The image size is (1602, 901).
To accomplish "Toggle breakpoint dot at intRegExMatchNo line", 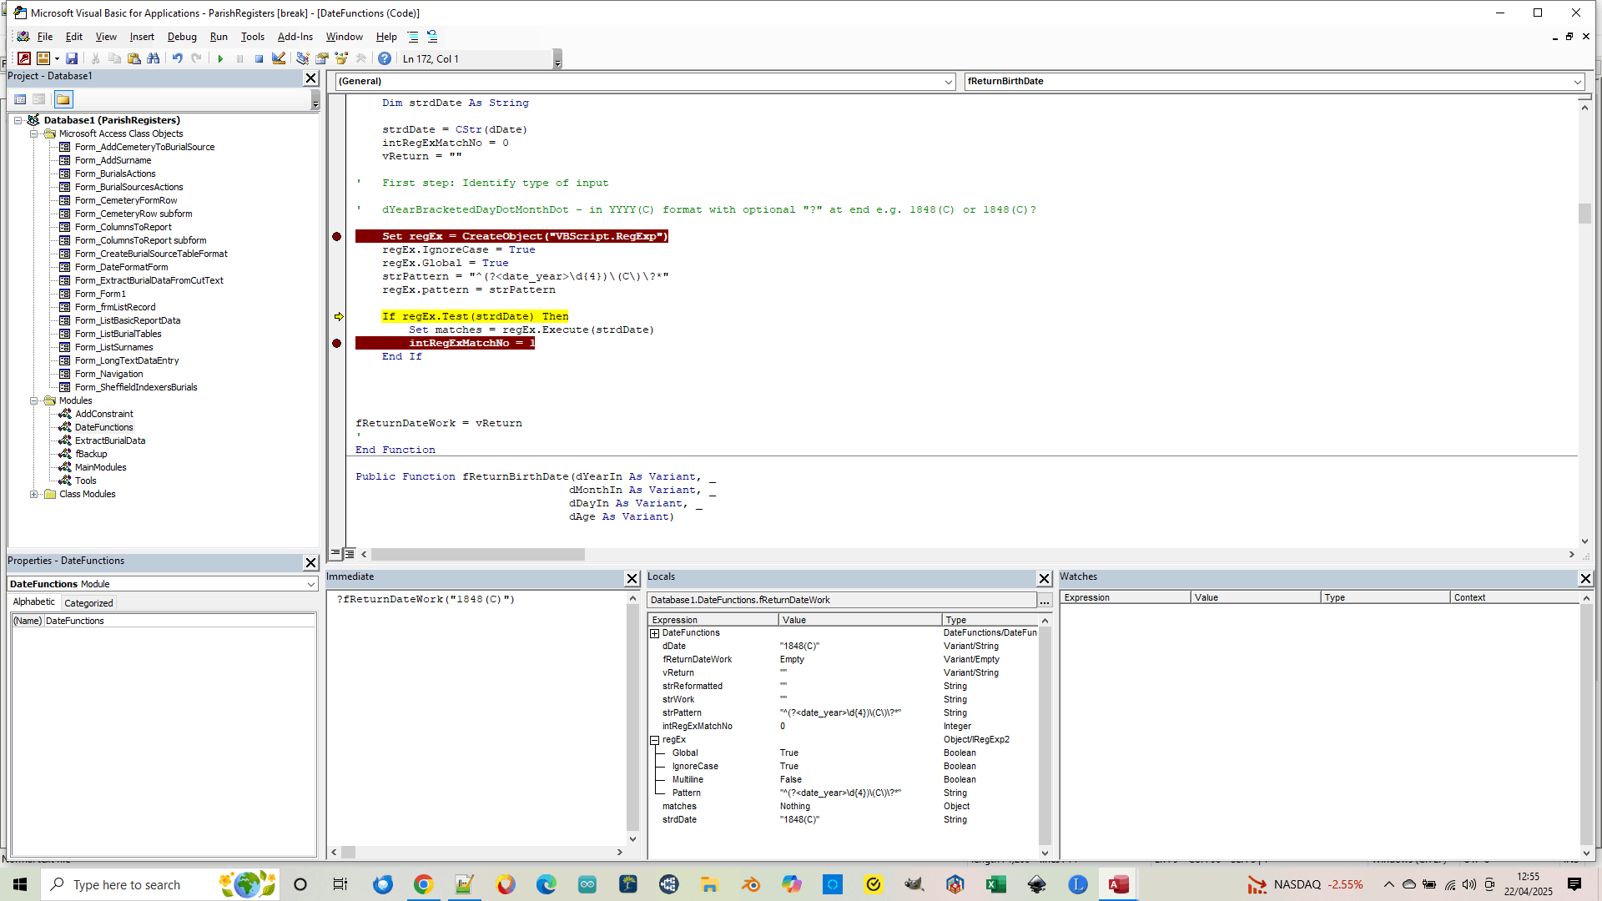I will (x=337, y=344).
